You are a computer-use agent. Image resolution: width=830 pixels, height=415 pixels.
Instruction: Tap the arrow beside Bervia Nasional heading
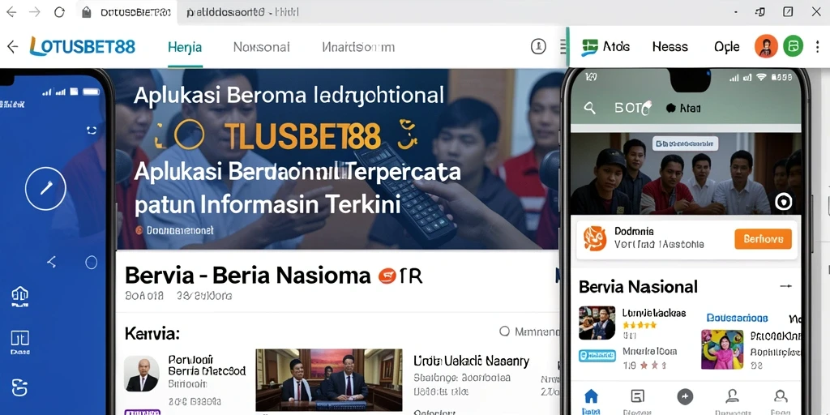[786, 286]
